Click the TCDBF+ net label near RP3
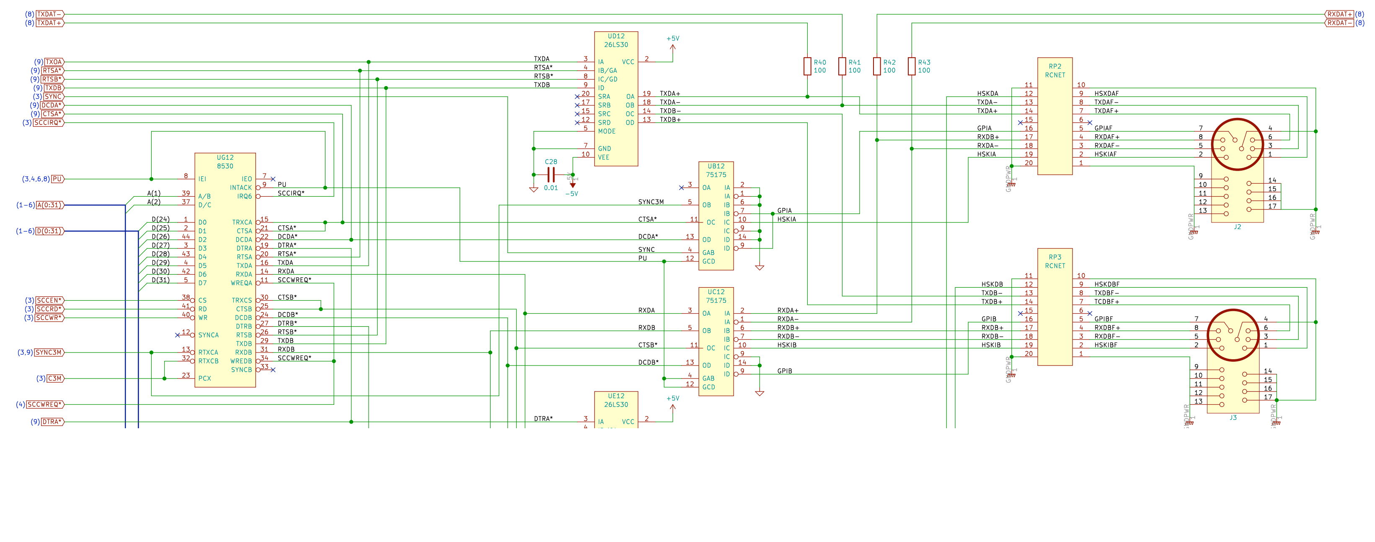The width and height of the screenshot is (1375, 542). 1106,302
